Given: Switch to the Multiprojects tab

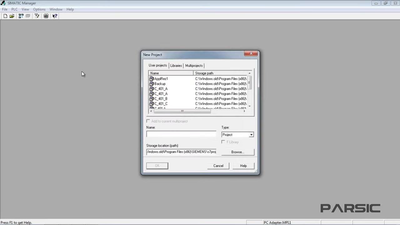Looking at the screenshot, I should pos(194,66).
